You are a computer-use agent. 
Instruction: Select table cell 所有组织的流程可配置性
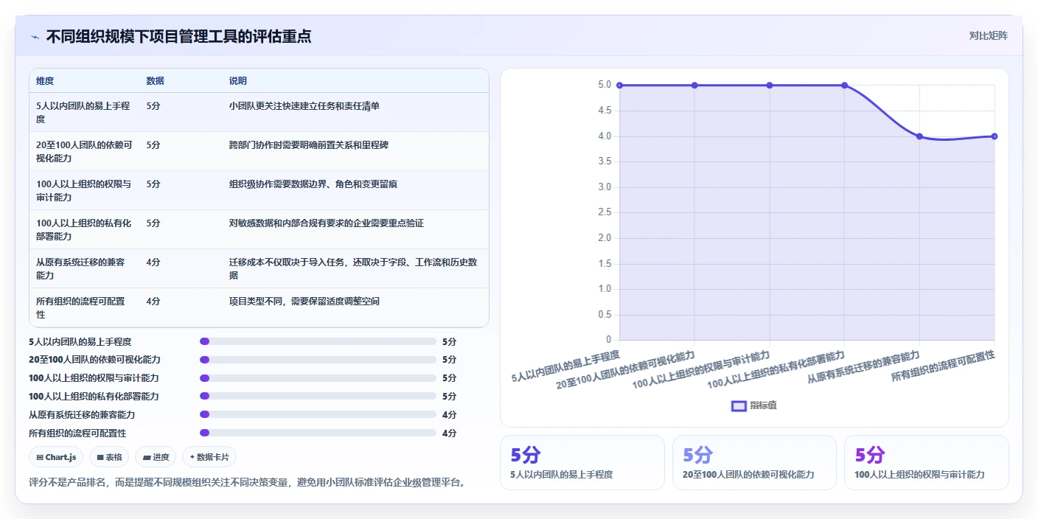point(84,307)
